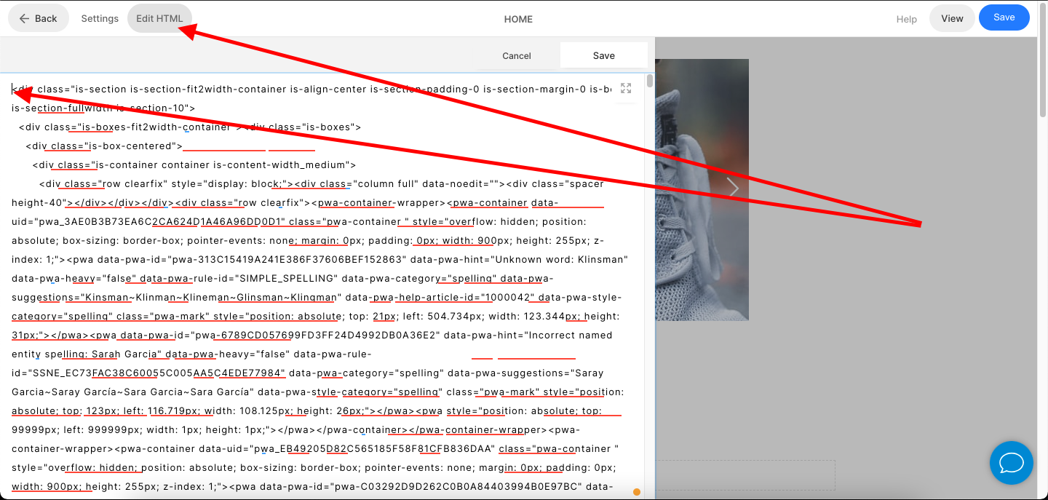
Task: Go back using the Back button
Action: coord(39,19)
